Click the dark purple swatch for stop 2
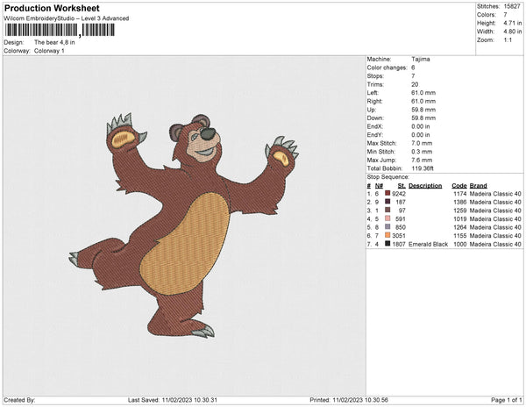Screen dimensions: 526x407 click(x=387, y=202)
